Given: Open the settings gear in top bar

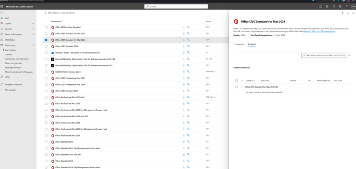Looking at the screenshot, I should pos(340,7).
